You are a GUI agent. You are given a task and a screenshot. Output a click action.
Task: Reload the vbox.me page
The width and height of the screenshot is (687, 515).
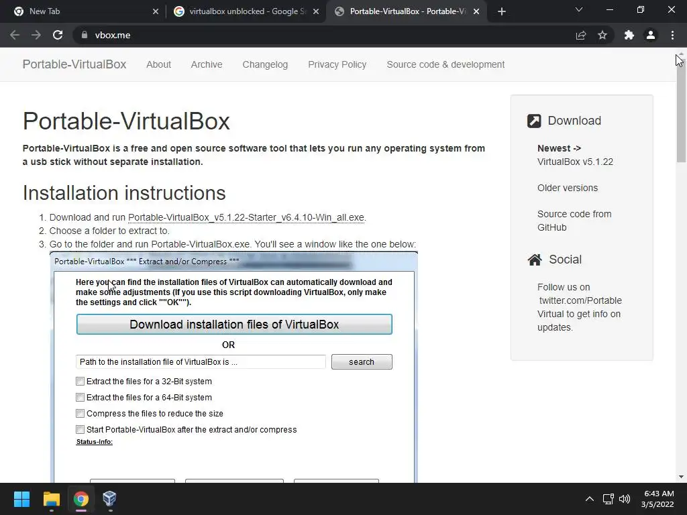(x=58, y=35)
